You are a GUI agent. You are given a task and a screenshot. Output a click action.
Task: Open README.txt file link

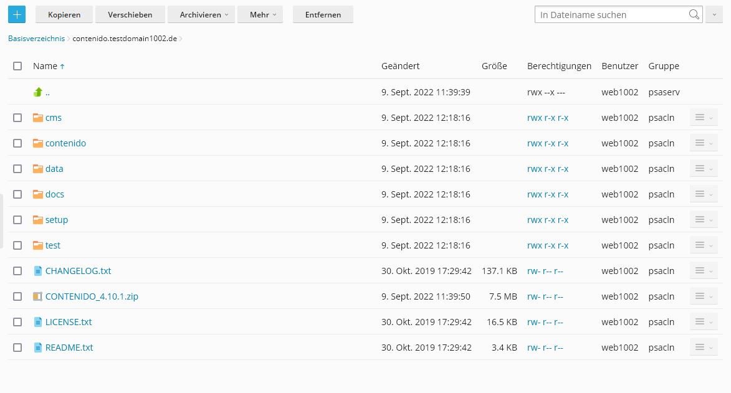(69, 348)
